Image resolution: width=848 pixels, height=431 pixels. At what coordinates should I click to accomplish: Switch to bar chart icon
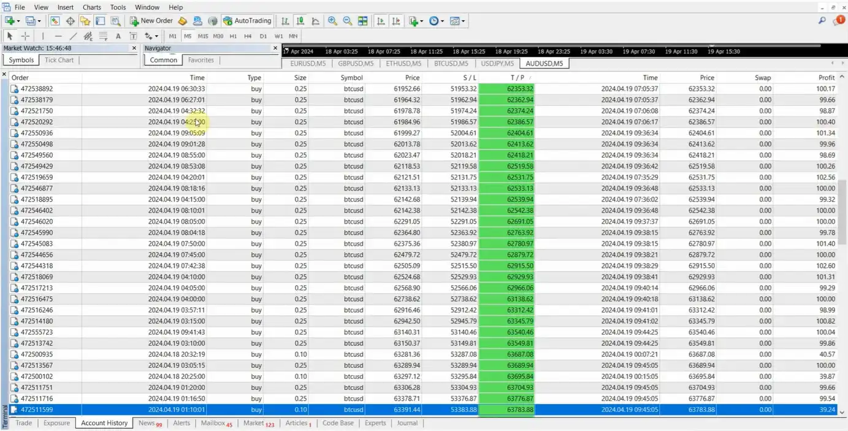[285, 21]
